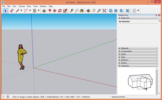Click the woman figure in the viewport
Viewport: 162px width, 100px height.
click(x=22, y=57)
